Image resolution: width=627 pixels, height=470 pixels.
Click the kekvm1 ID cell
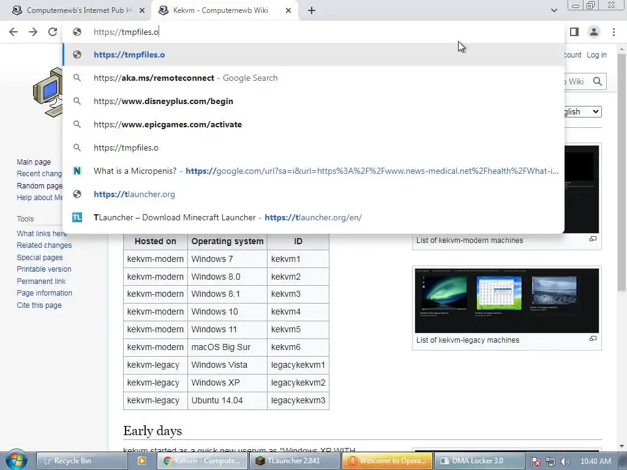pyautogui.click(x=298, y=259)
